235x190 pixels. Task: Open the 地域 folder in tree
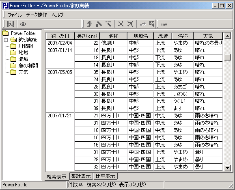(x=24, y=53)
